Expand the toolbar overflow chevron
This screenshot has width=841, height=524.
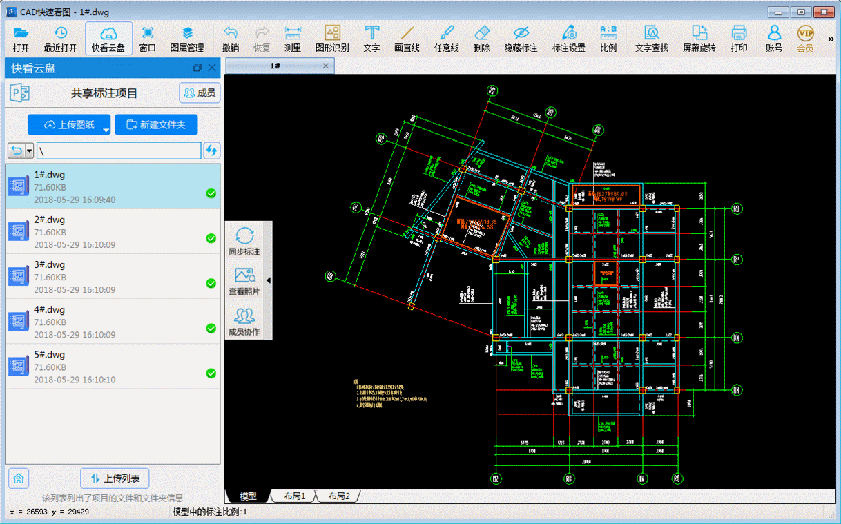[831, 39]
